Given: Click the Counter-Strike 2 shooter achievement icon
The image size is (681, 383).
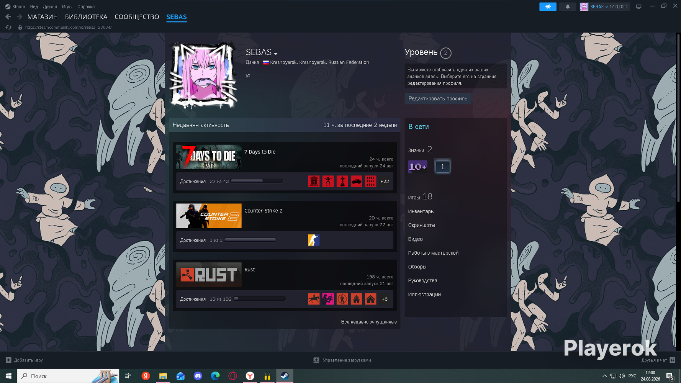Looking at the screenshot, I should click(314, 240).
